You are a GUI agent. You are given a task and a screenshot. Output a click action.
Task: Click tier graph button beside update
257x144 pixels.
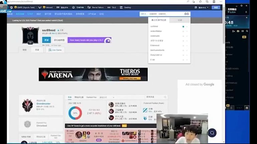[x=59, y=40]
